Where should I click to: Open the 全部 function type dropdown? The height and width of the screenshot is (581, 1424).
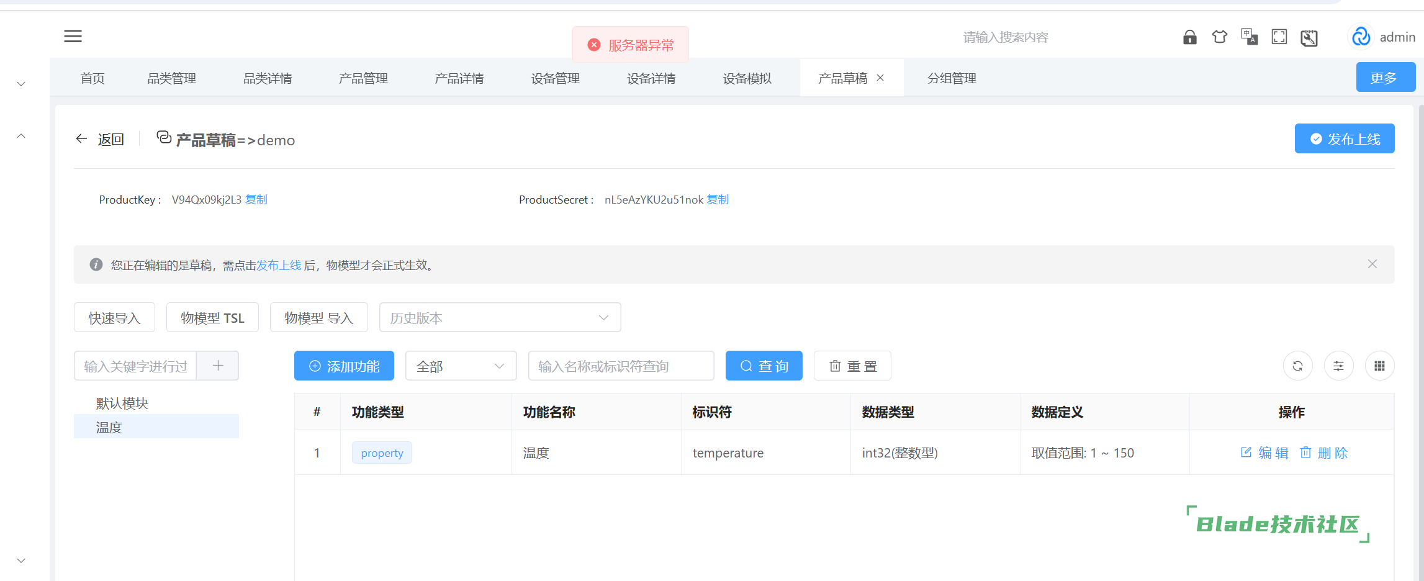click(461, 366)
